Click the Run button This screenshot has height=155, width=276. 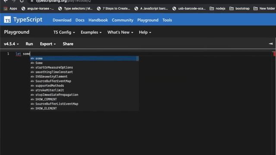[x=29, y=44]
